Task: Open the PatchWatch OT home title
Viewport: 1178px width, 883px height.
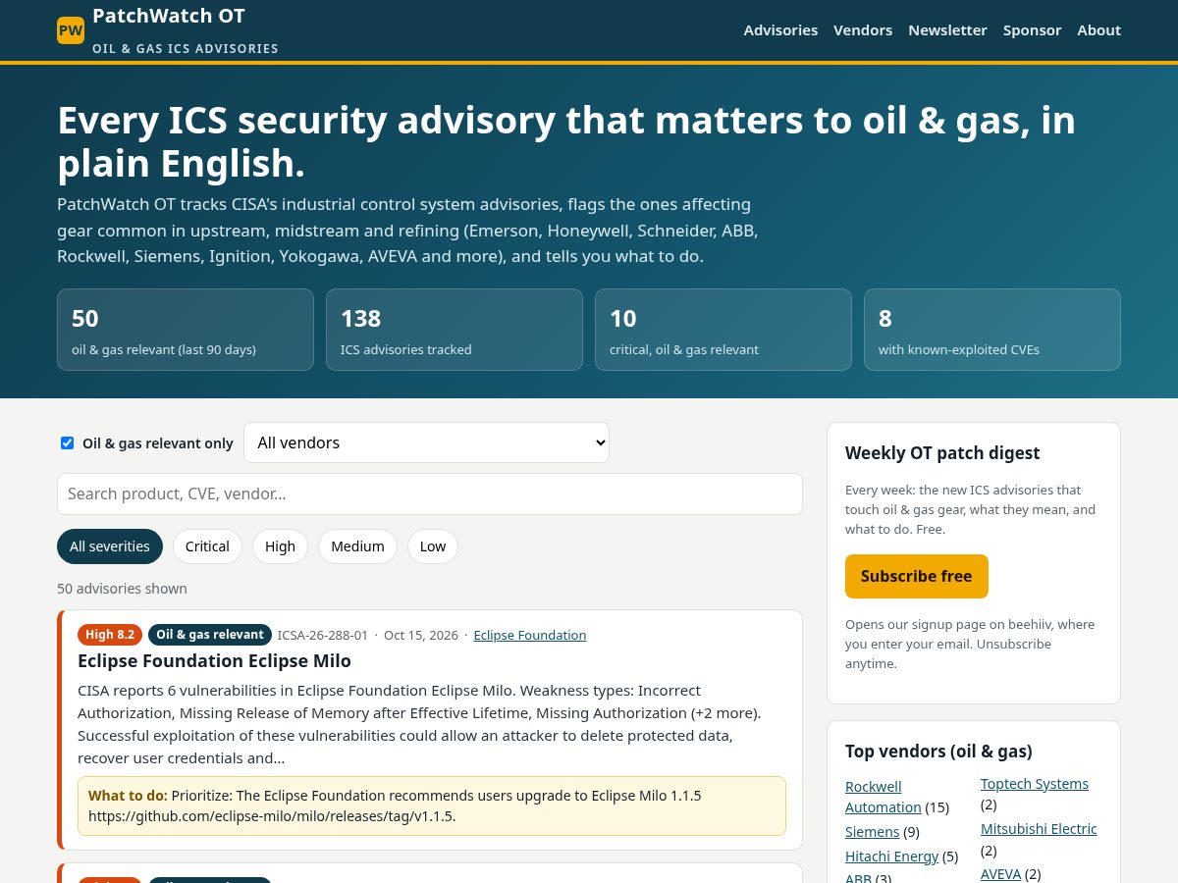Action: (169, 16)
